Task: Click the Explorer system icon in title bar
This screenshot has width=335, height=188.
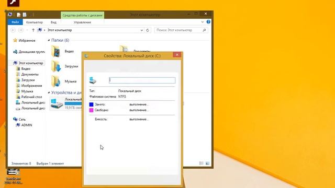Action: (x=10, y=15)
